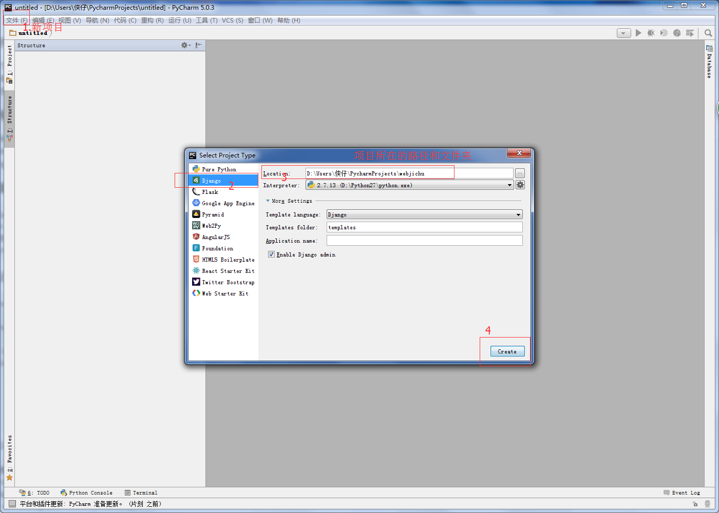This screenshot has height=513, width=719.
Task: Click the Profile toolbar icon
Action: tap(677, 33)
